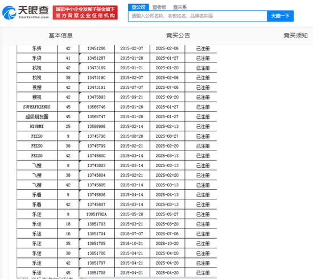Select the number cell 13745807
The height and width of the screenshot is (279, 313).
tap(97, 205)
